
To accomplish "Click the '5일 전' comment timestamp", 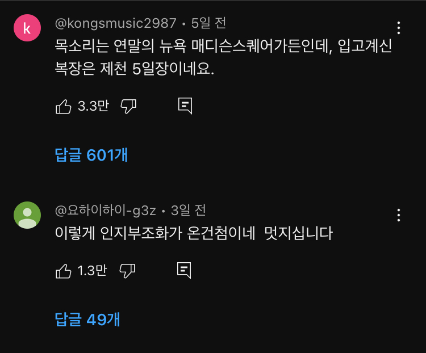I will click(x=208, y=23).
